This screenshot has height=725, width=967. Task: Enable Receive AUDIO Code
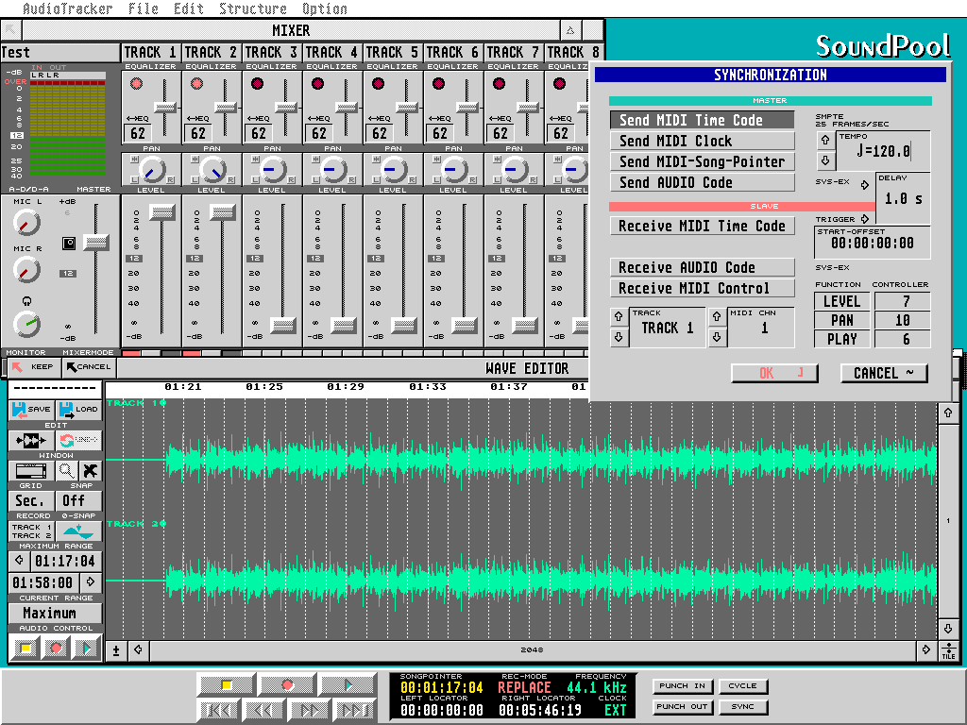click(703, 267)
